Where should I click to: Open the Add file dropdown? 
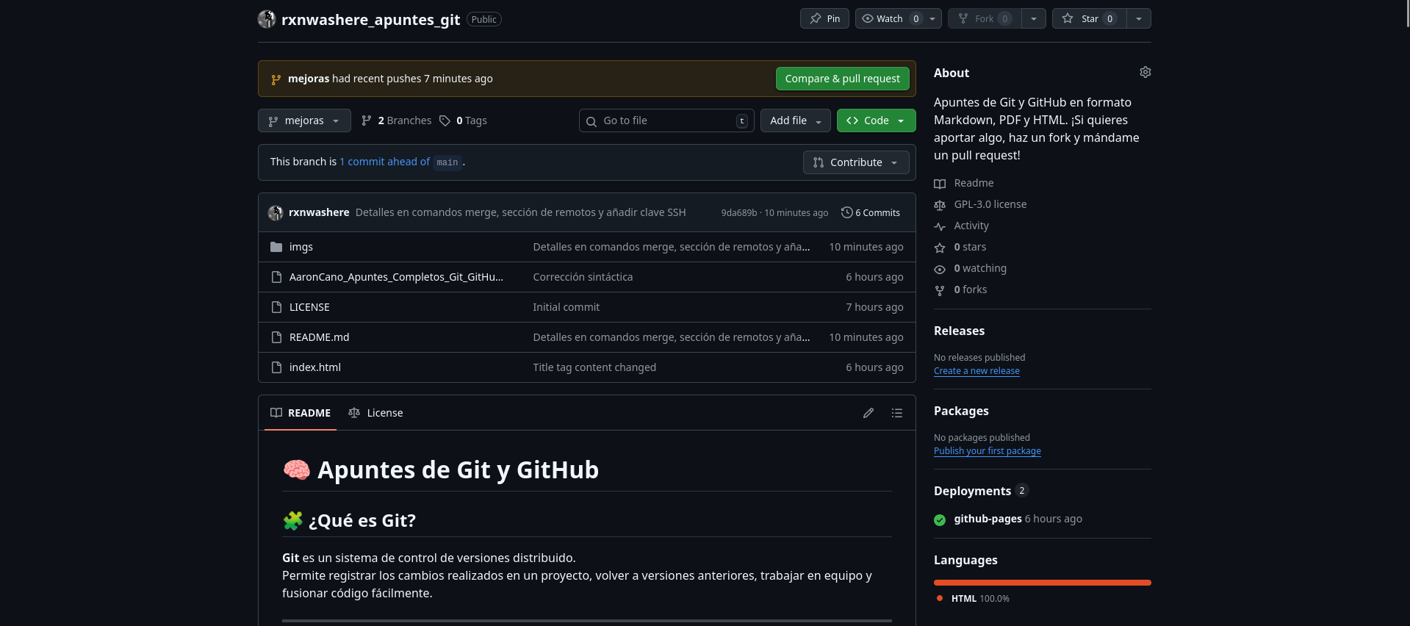click(x=795, y=120)
